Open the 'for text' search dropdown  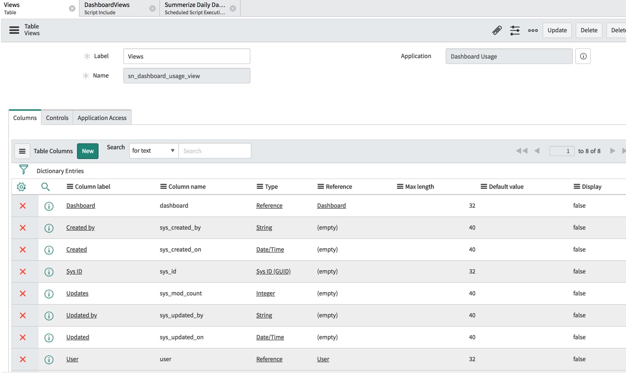tap(153, 151)
